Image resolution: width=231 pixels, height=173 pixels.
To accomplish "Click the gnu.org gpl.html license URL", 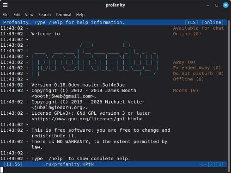I will [x=86, y=119].
